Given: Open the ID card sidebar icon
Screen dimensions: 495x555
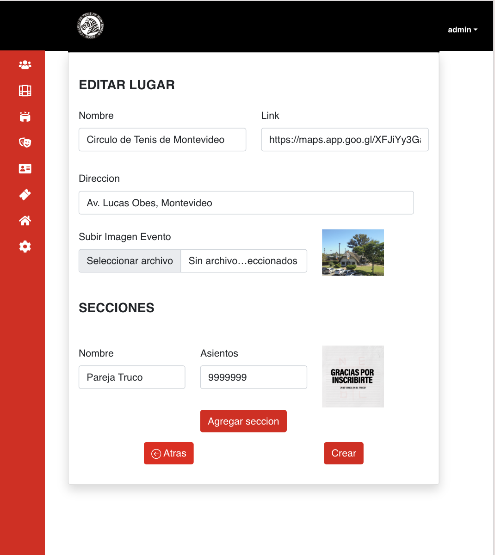Looking at the screenshot, I should [25, 169].
